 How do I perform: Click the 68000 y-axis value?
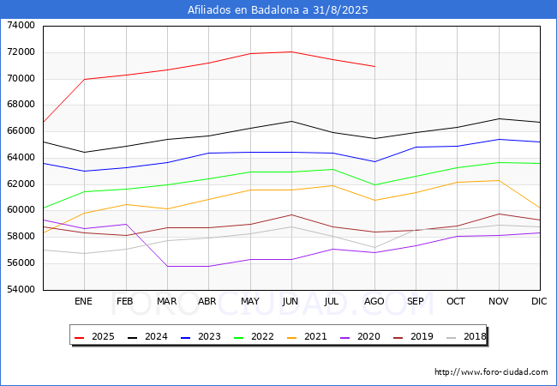click(21, 105)
